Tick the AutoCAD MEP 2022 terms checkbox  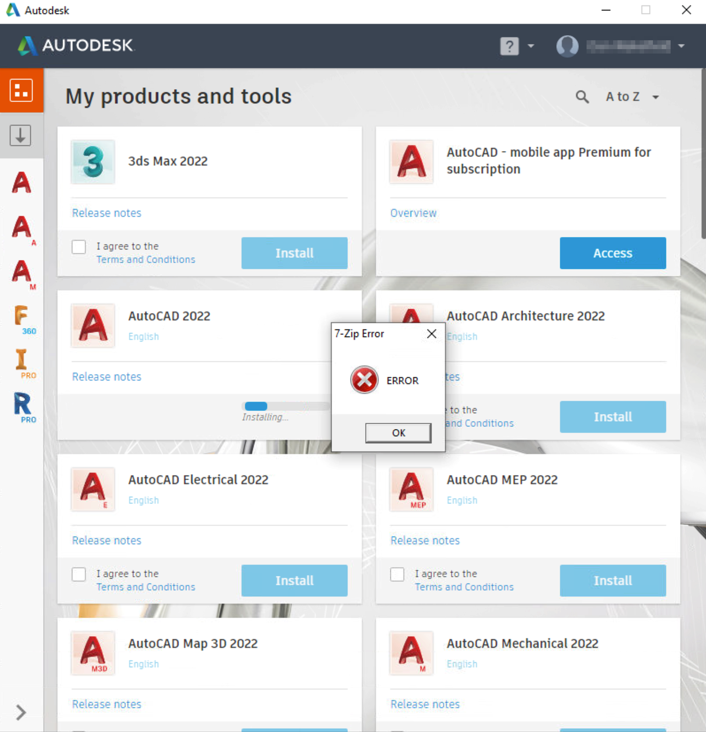point(397,574)
